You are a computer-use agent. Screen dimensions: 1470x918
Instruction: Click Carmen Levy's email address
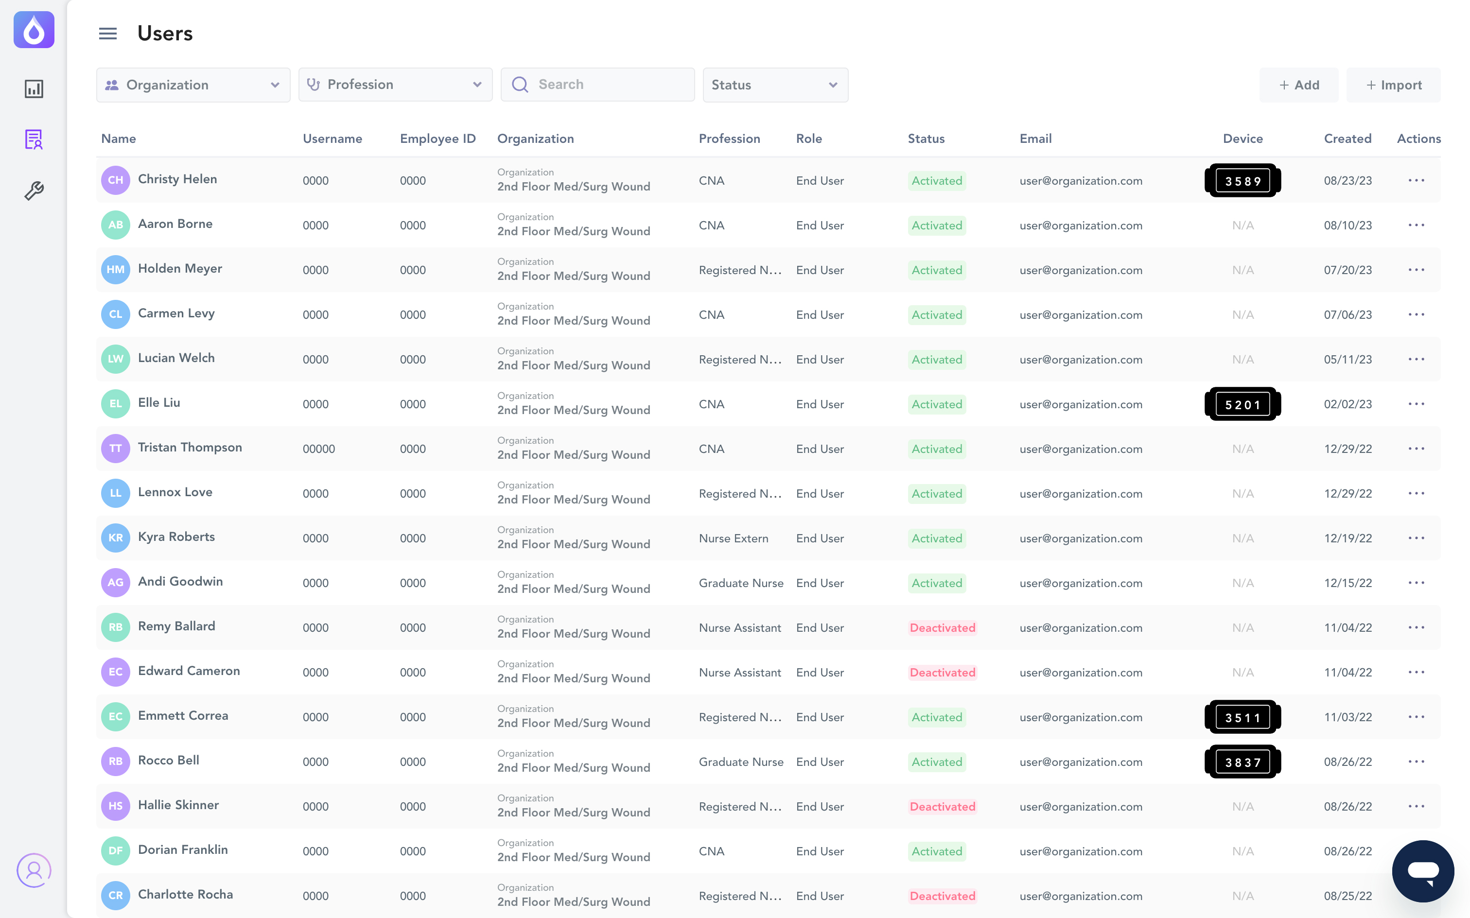click(x=1081, y=315)
